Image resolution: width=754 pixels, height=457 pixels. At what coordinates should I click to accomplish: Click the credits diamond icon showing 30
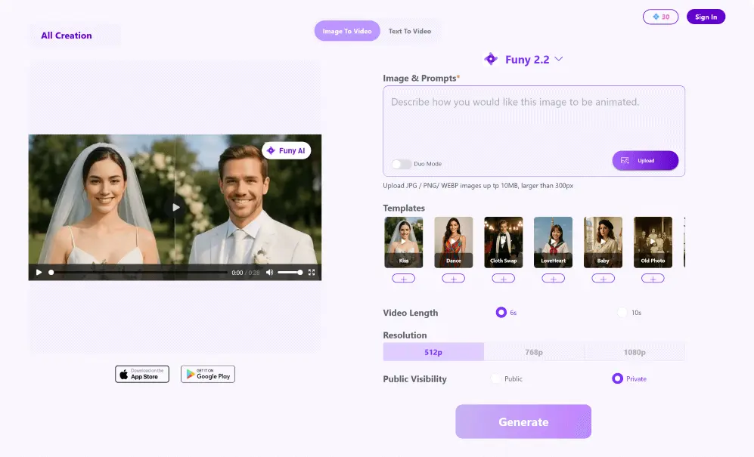(660, 17)
